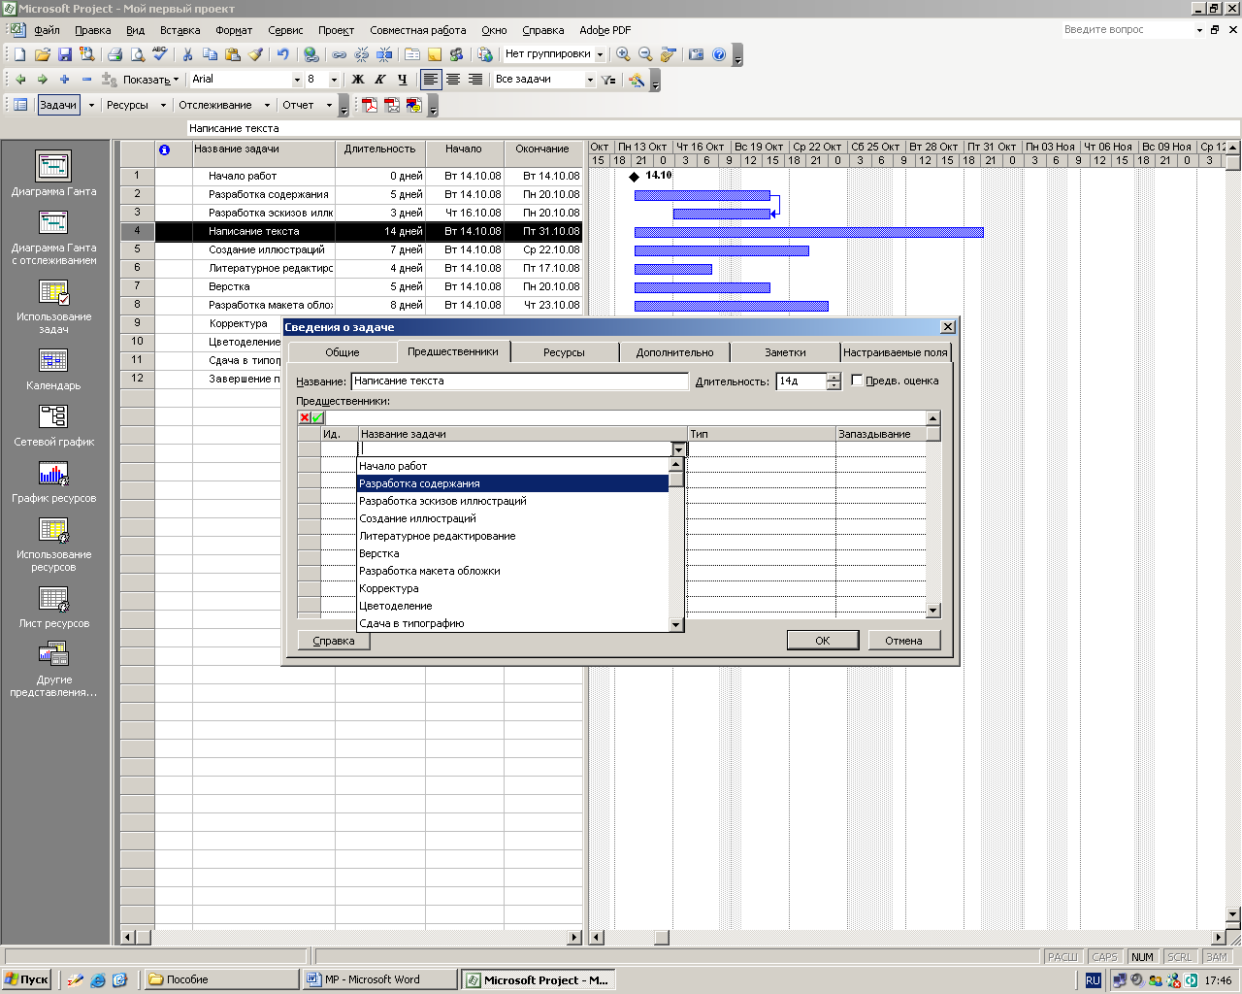Image resolution: width=1242 pixels, height=994 pixels.
Task: Show subtasks with blue plus icon
Action: (x=64, y=80)
